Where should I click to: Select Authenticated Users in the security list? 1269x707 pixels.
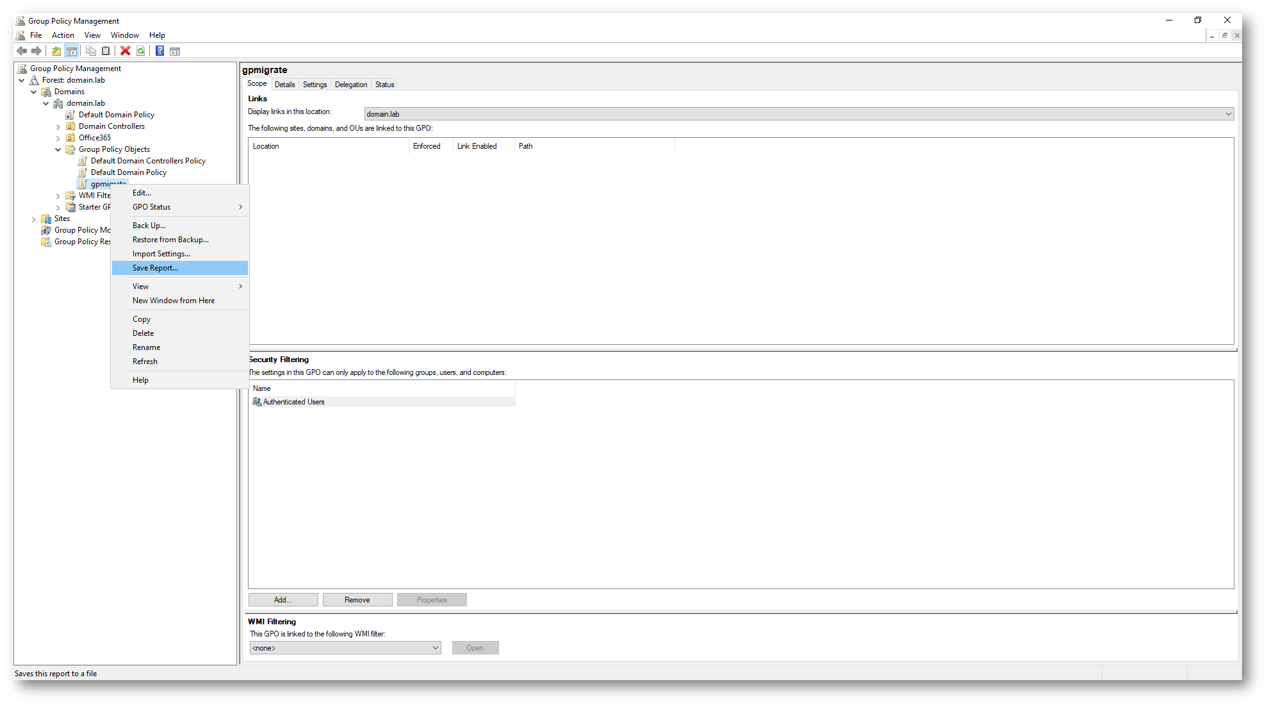tap(293, 402)
